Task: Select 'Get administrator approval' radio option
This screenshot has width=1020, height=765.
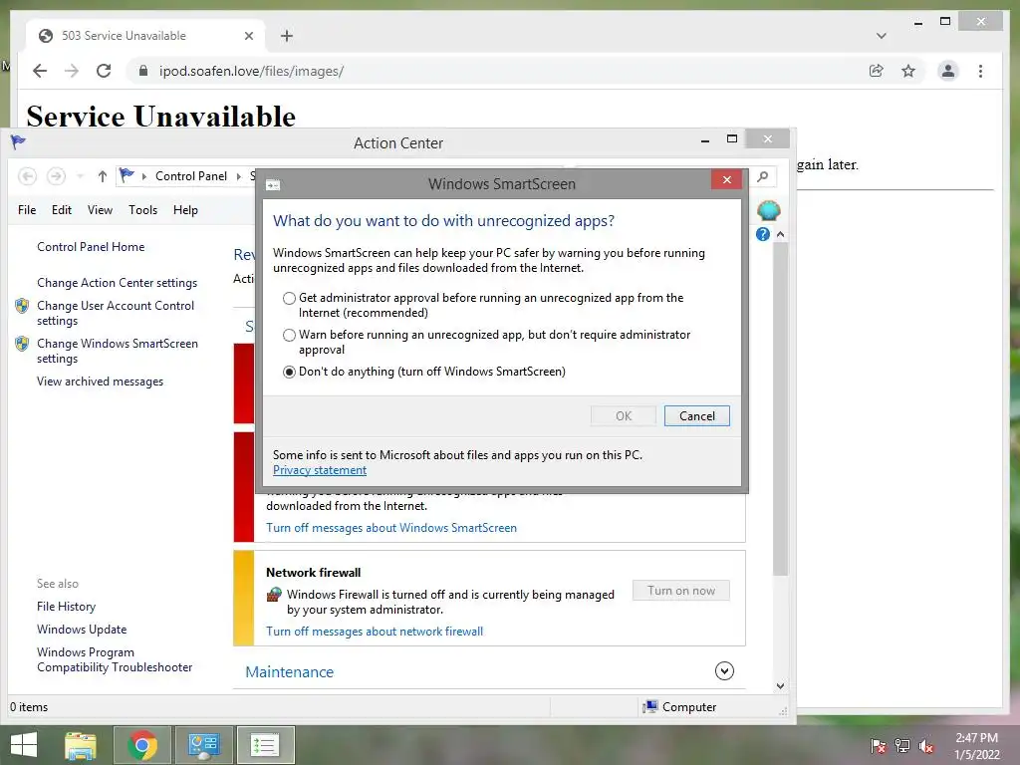Action: click(290, 298)
